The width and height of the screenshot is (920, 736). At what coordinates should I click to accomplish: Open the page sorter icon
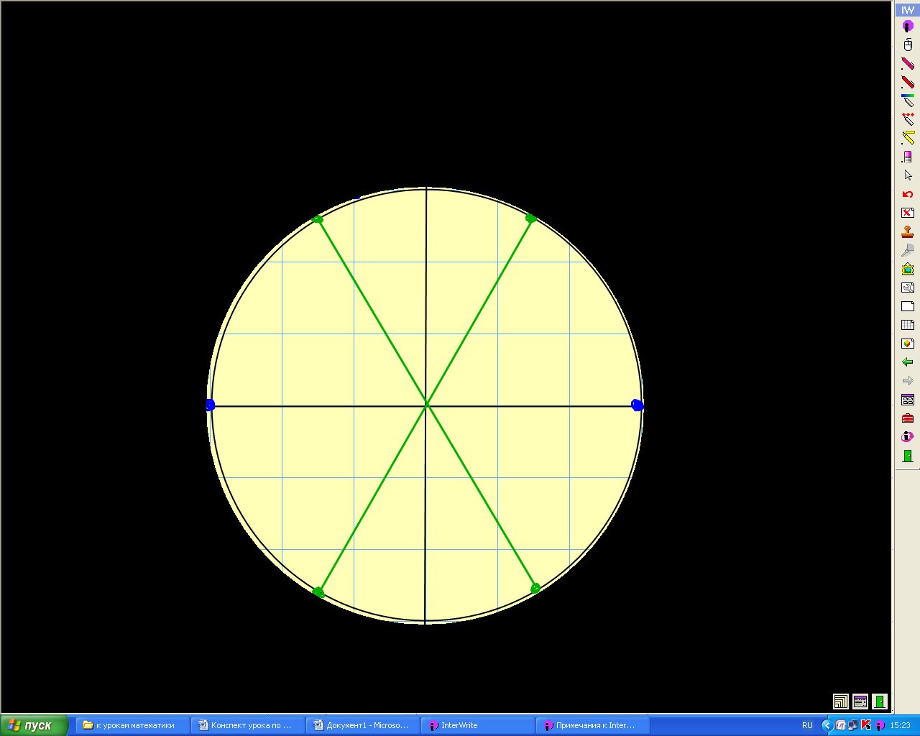point(908,400)
